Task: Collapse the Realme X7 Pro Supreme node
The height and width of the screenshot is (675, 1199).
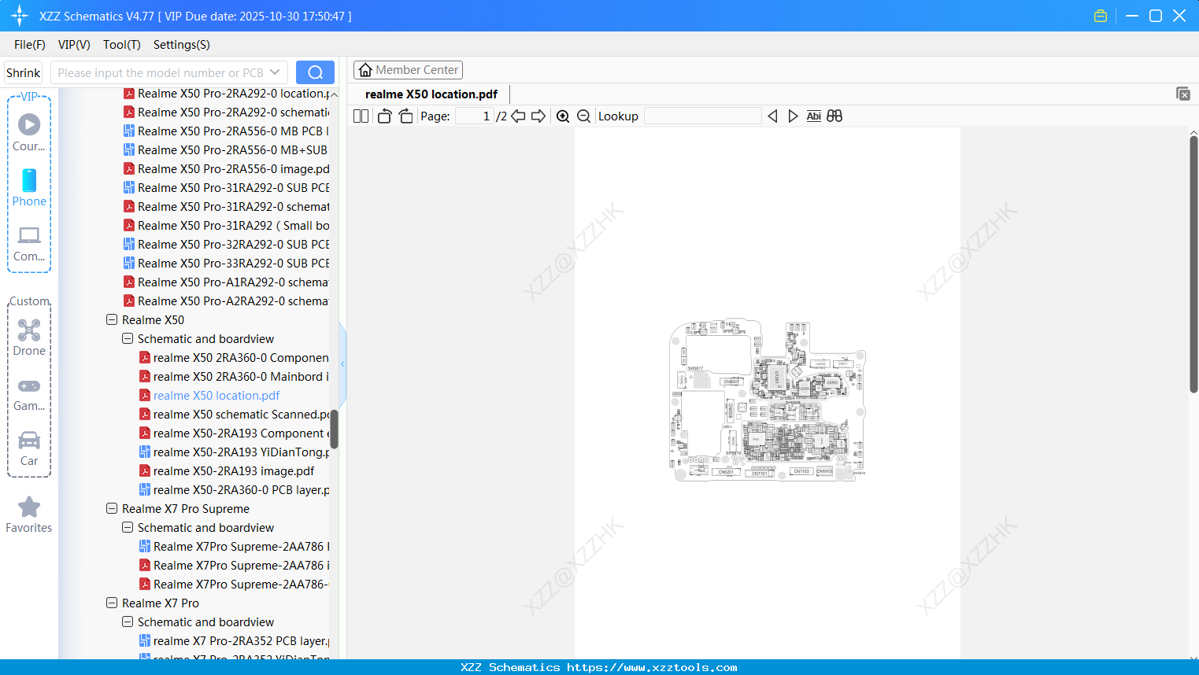Action: [112, 509]
